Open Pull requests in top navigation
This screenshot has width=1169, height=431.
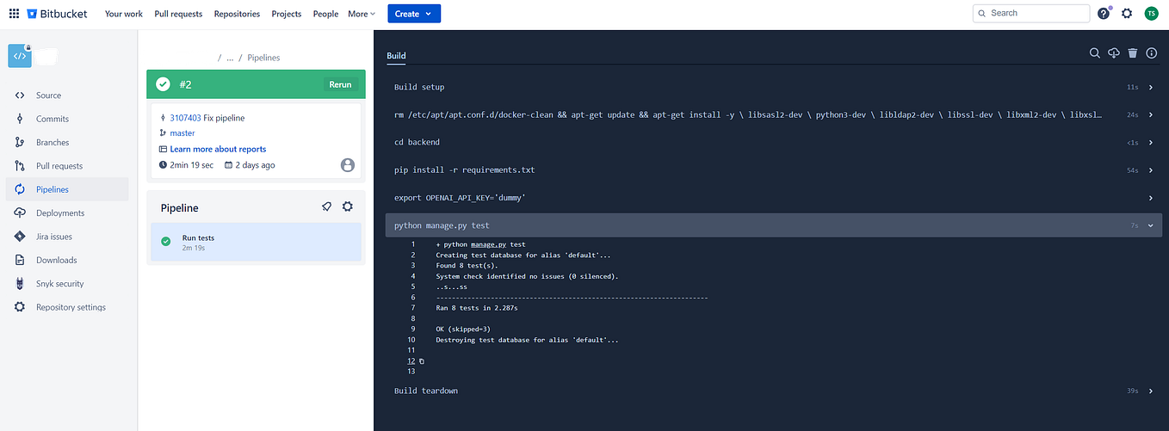[178, 14]
